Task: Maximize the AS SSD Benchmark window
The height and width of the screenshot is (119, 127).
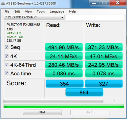Action: [x=104, y=3]
